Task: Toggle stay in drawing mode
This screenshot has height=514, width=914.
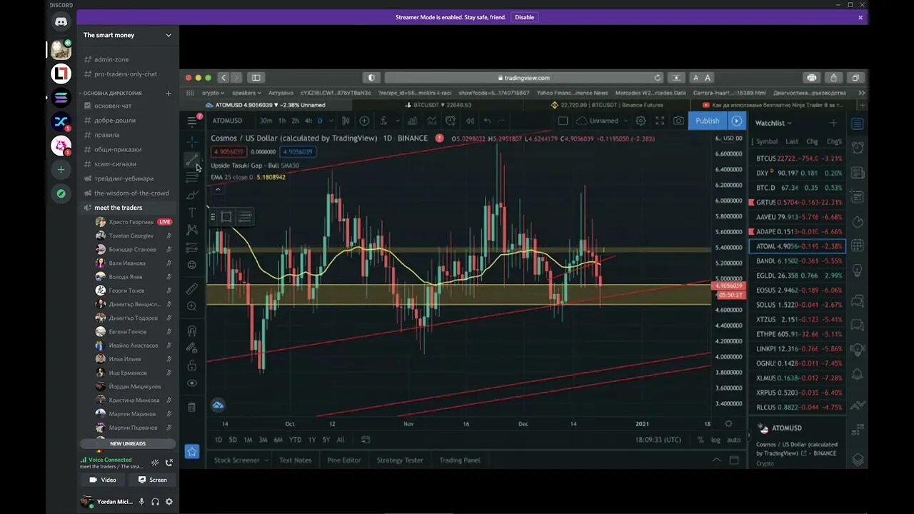Action: 191,348
